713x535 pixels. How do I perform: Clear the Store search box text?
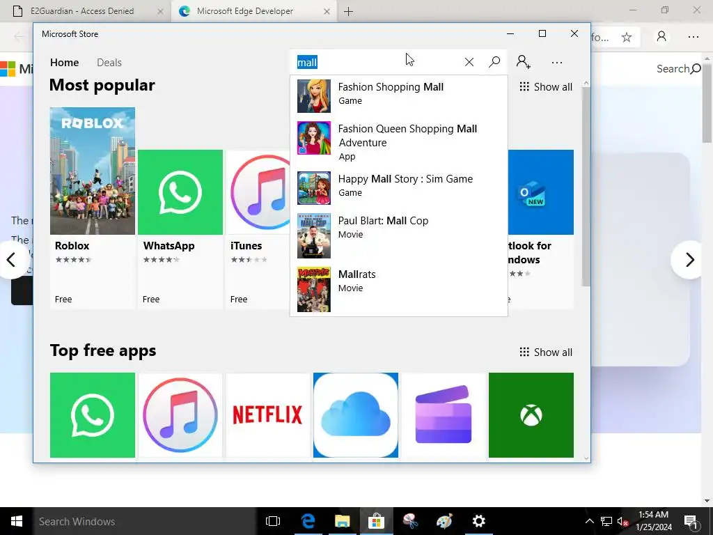point(469,62)
